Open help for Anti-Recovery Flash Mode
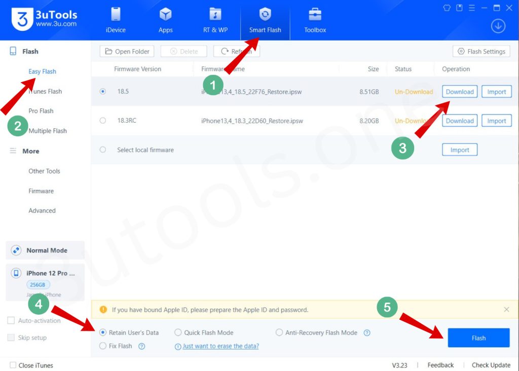Image resolution: width=519 pixels, height=371 pixels. coord(367,332)
